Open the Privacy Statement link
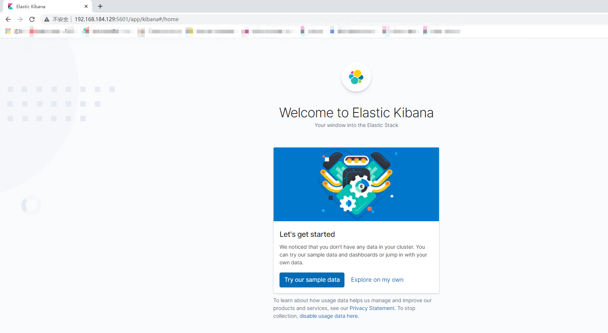This screenshot has width=608, height=333. pyautogui.click(x=372, y=308)
